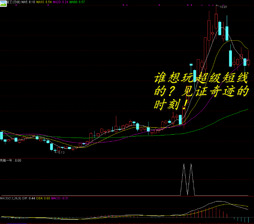Click the DEA: 0.60 value
254x224 pixels.
[43, 198]
